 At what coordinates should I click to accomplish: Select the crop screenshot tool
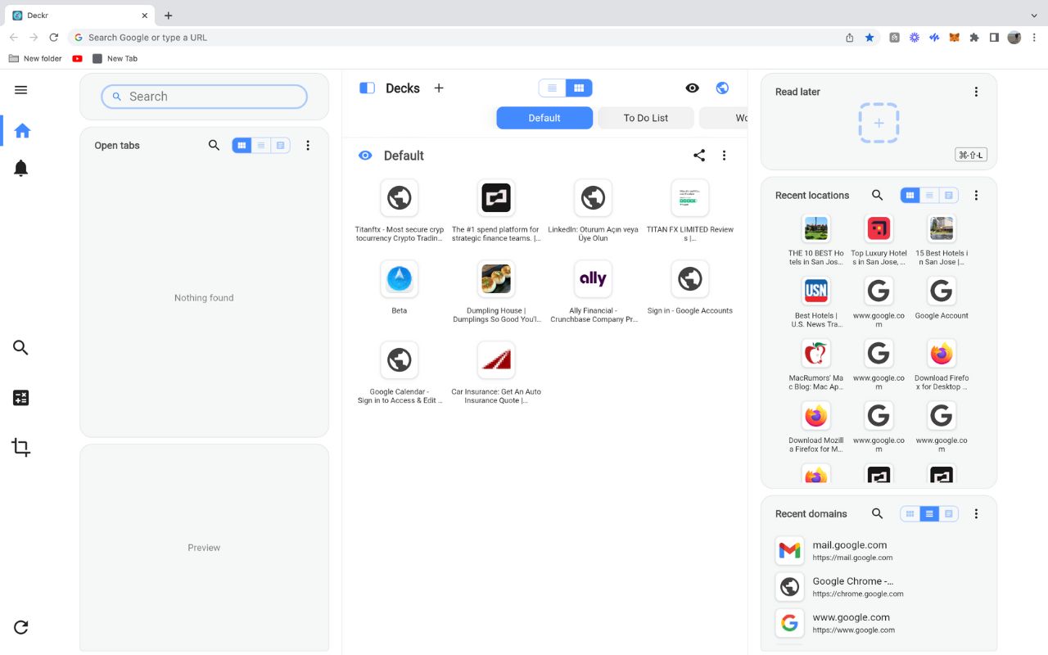point(21,448)
